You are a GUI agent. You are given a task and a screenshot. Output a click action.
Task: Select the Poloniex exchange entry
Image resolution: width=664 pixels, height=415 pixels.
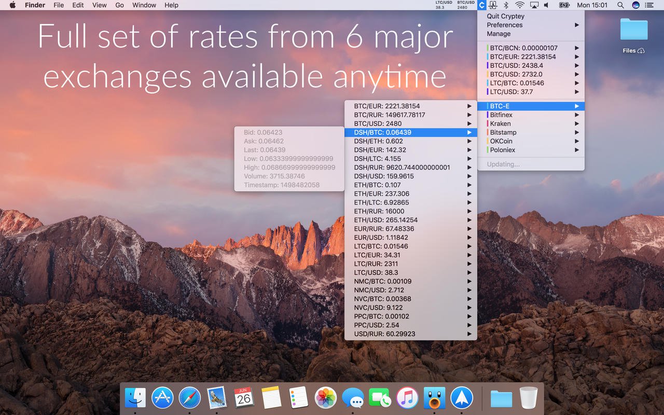503,150
